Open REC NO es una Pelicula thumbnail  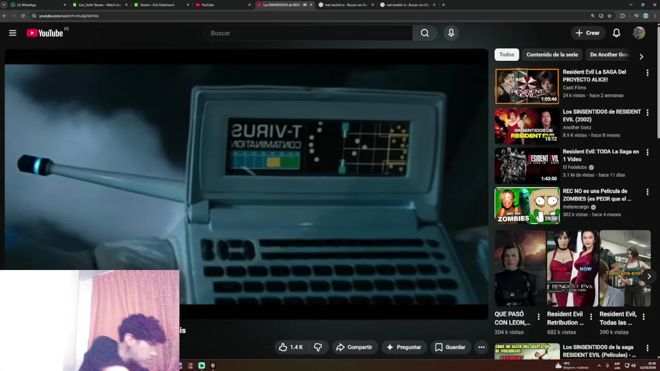click(527, 205)
